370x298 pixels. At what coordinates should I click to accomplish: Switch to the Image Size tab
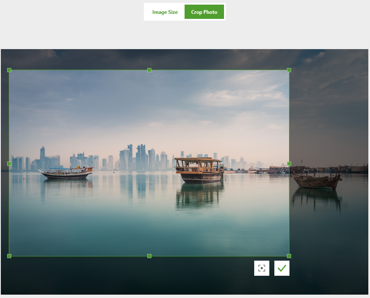[x=165, y=12]
